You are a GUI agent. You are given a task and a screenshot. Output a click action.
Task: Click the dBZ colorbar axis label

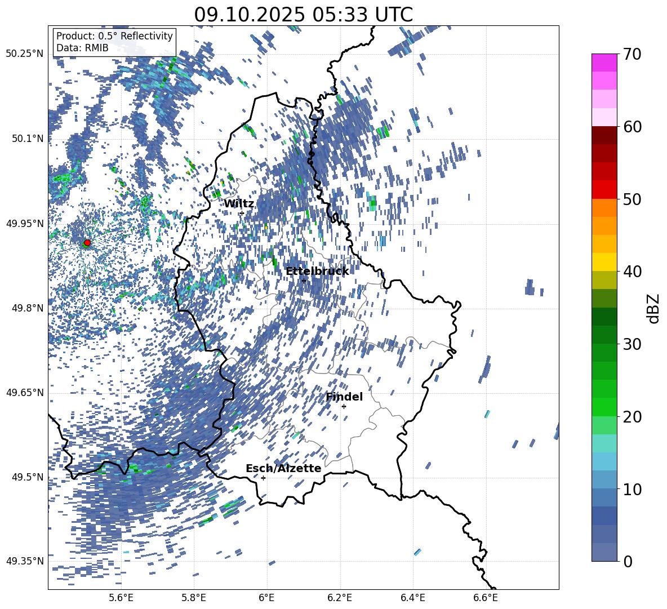[x=654, y=308]
